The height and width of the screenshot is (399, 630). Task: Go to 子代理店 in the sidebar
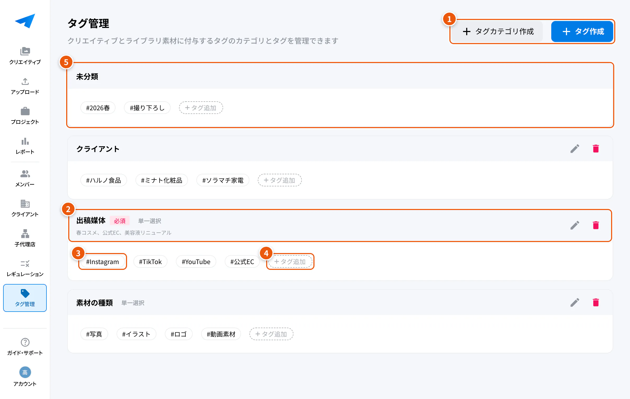[25, 238]
